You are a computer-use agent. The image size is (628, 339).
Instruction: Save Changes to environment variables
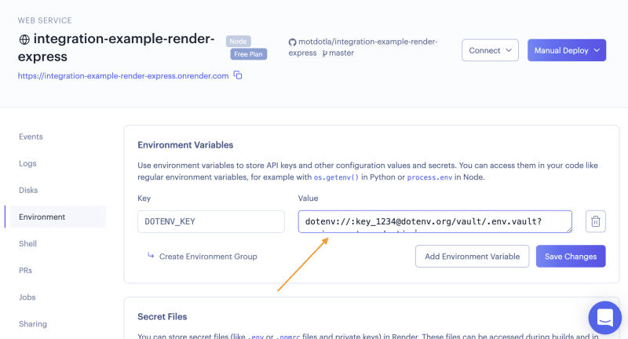coord(571,256)
